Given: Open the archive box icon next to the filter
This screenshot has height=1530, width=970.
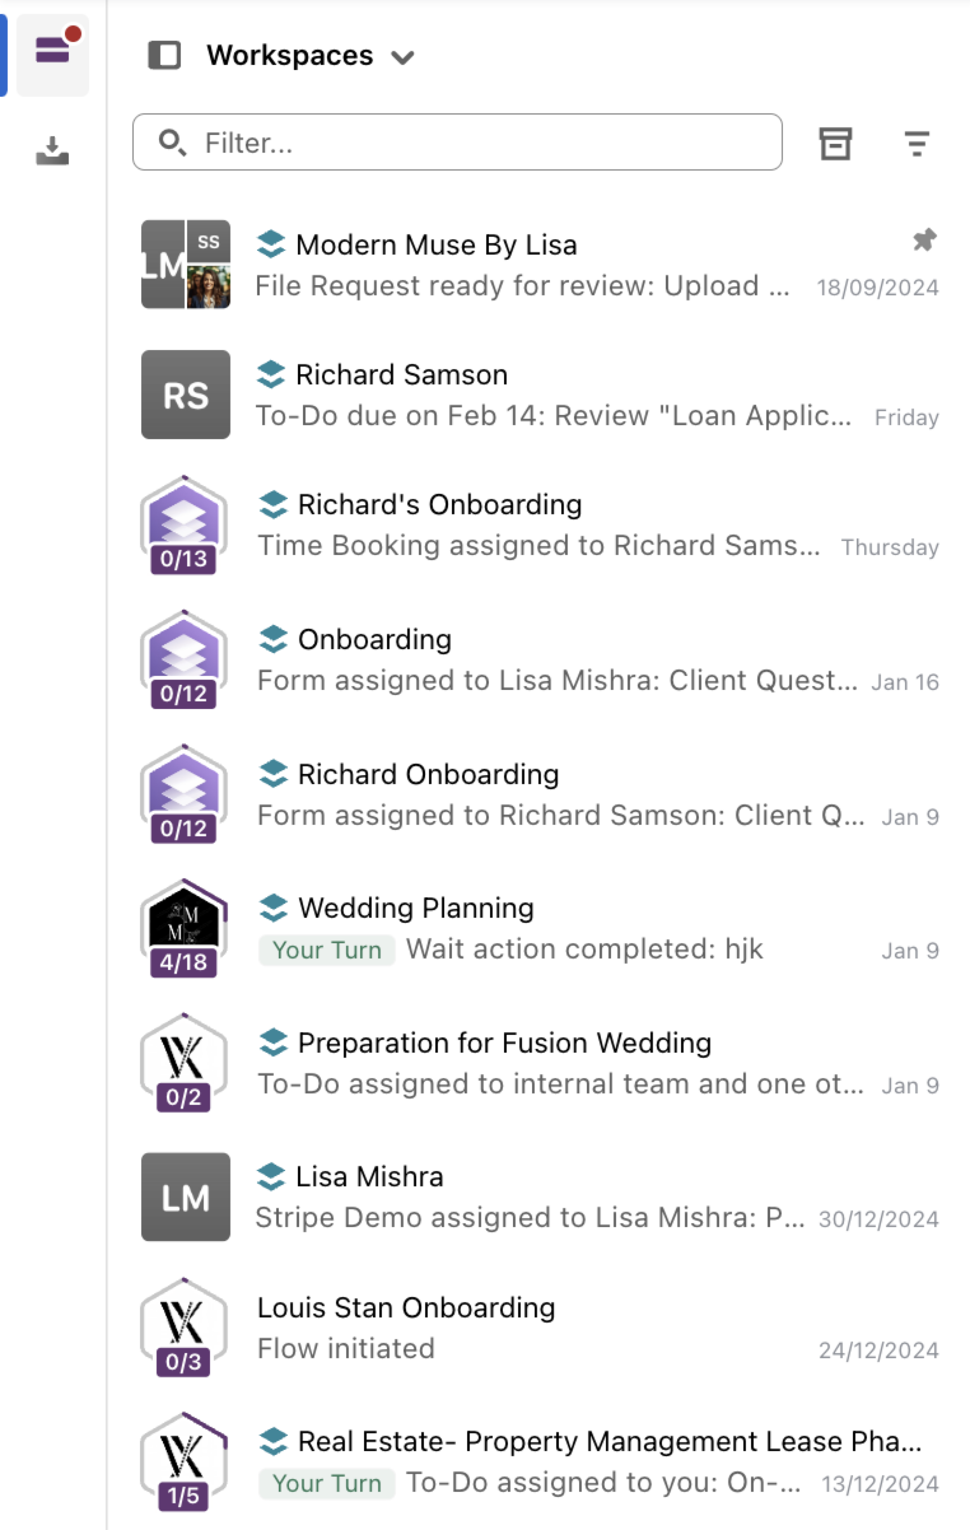Looking at the screenshot, I should (835, 143).
